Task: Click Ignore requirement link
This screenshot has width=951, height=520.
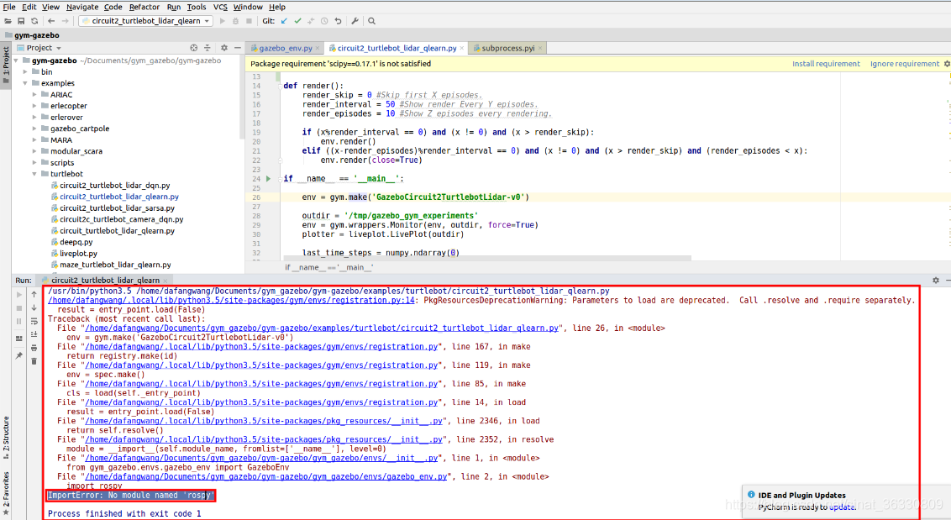Action: click(x=904, y=64)
